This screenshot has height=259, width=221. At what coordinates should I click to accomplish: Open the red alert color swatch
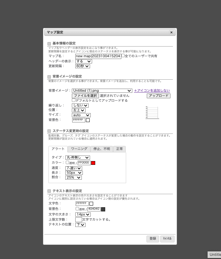pyautogui.click(x=93, y=163)
